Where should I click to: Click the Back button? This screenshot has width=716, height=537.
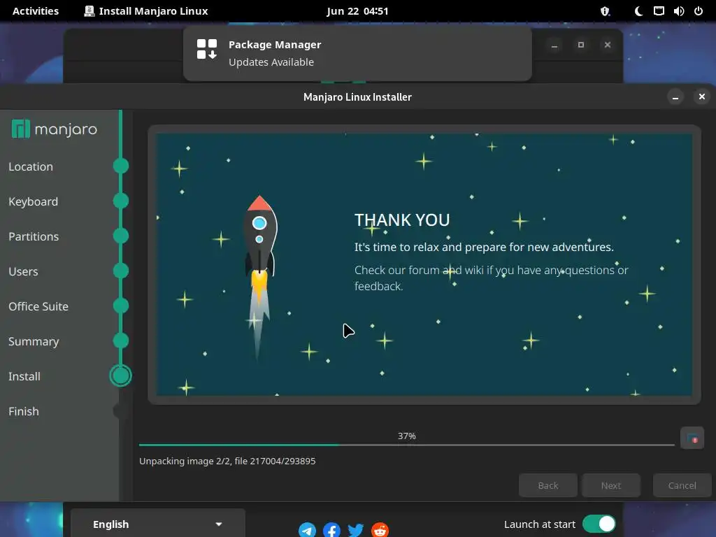548,485
